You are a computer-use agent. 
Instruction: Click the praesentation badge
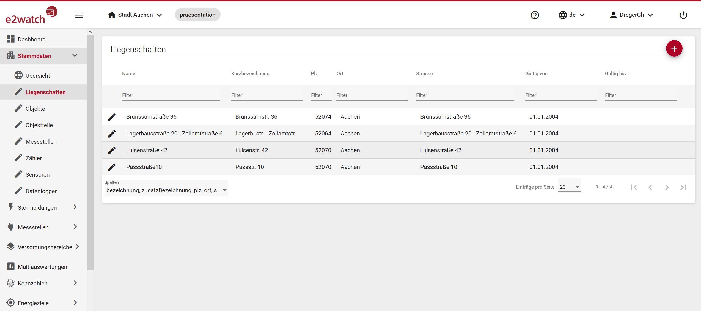(x=197, y=15)
